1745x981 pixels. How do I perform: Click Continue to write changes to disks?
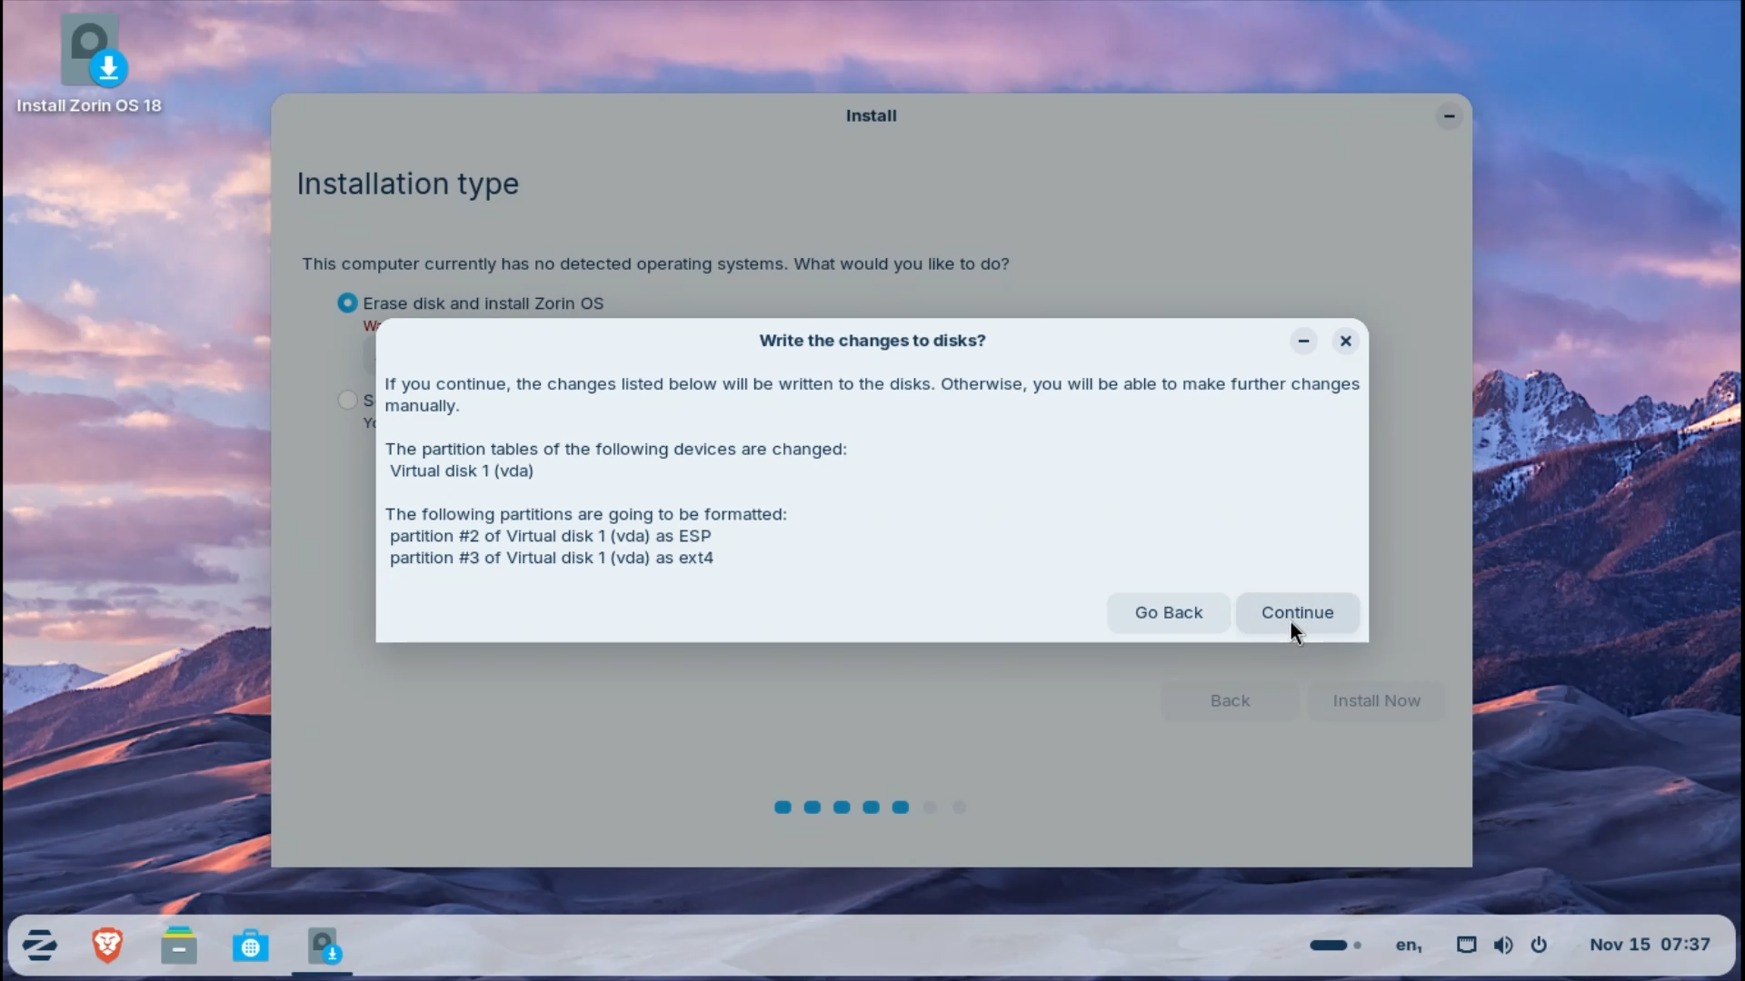pyautogui.click(x=1297, y=613)
